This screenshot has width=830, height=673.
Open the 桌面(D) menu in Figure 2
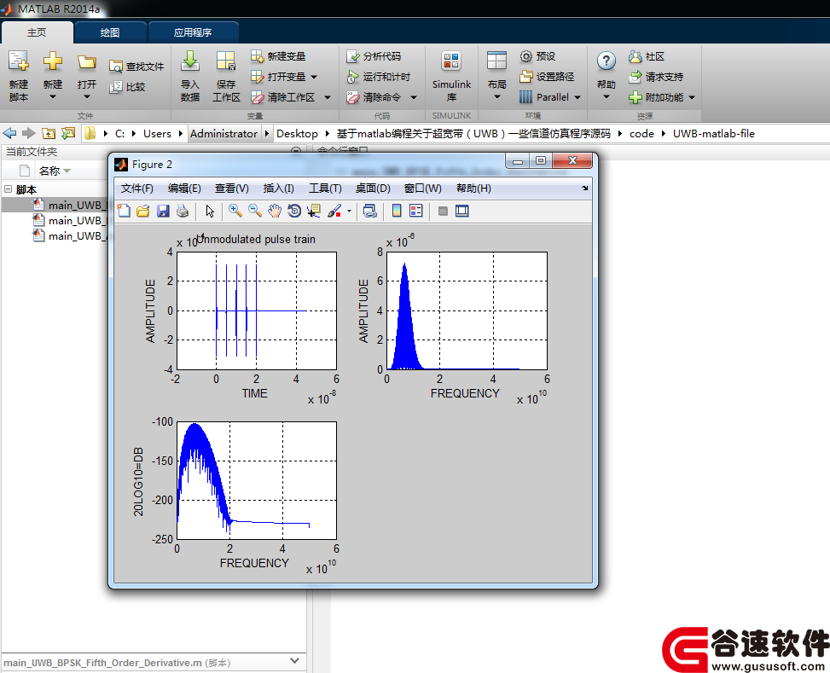(373, 189)
